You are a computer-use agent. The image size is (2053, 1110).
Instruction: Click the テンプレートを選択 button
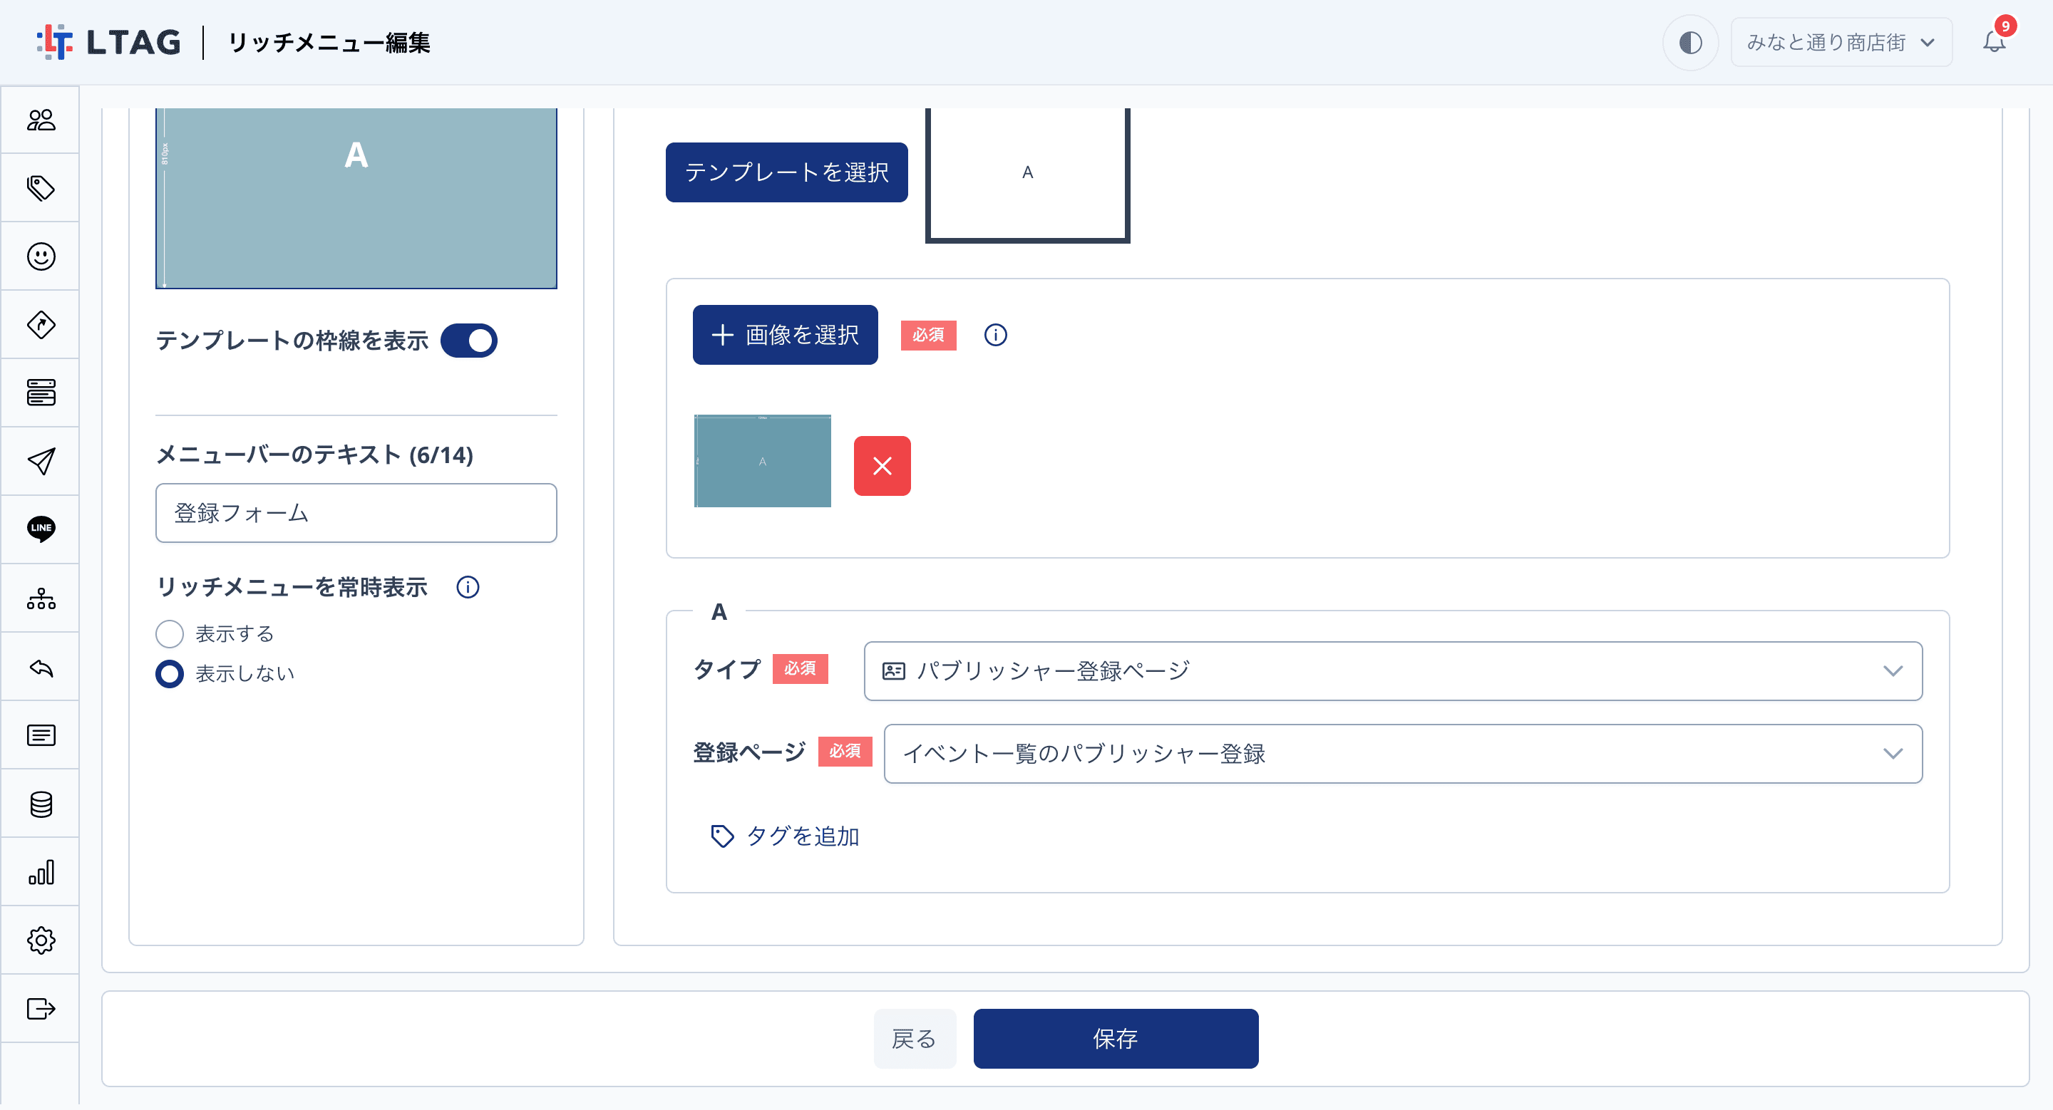tap(786, 173)
